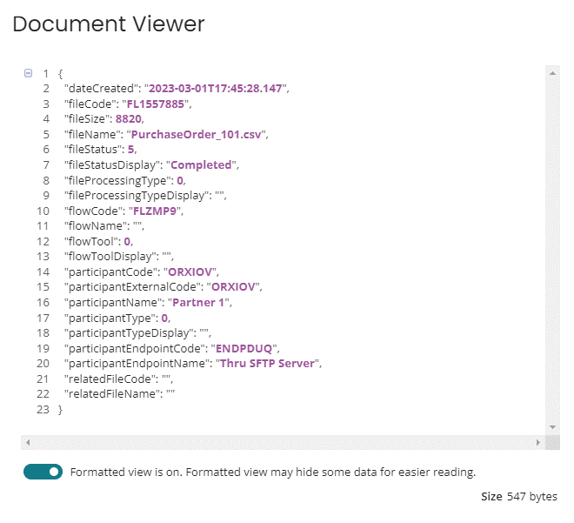The height and width of the screenshot is (523, 574).
Task: Click the participantType key on line 17
Action: pos(110,318)
